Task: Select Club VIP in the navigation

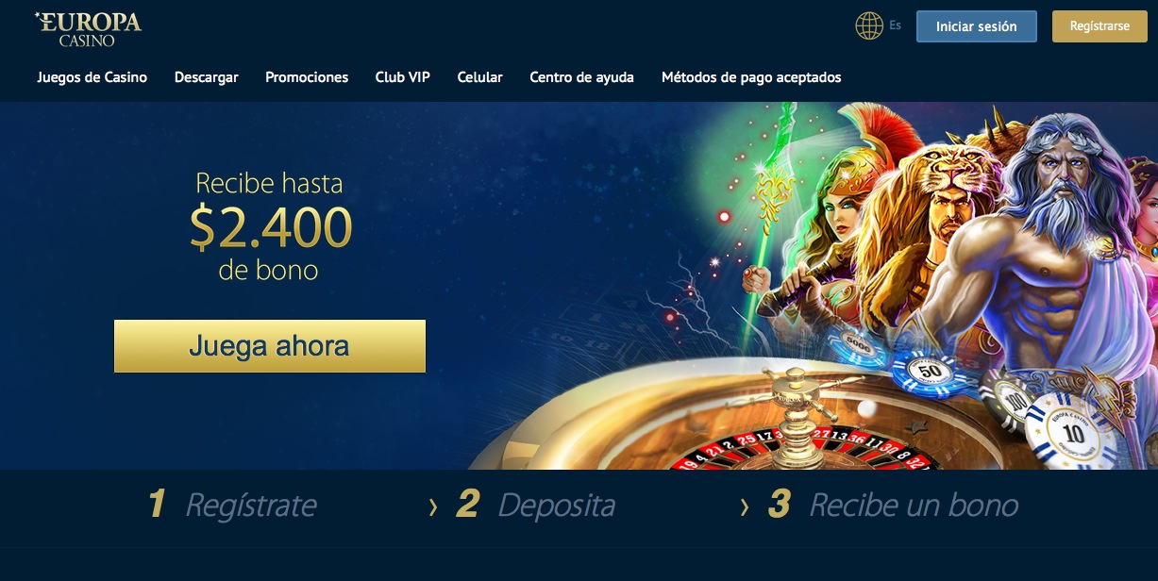Action: coord(403,77)
